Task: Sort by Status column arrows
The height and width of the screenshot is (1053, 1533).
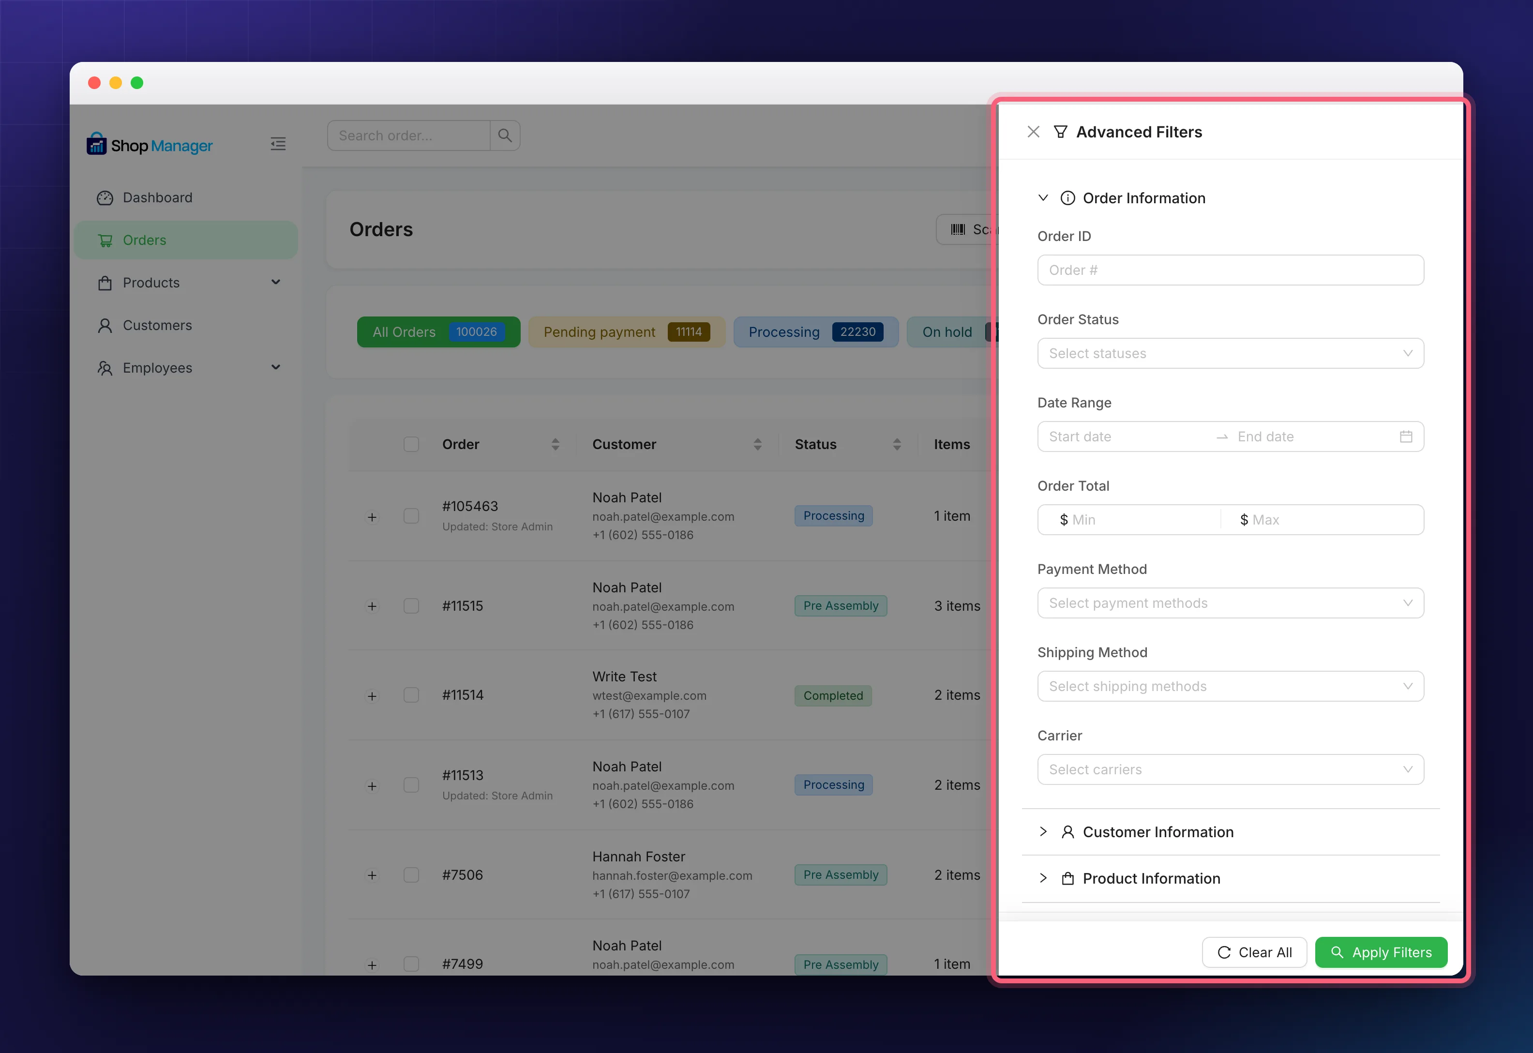Action: point(897,444)
